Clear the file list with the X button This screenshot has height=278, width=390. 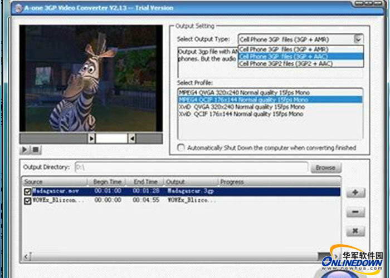[x=355, y=231]
